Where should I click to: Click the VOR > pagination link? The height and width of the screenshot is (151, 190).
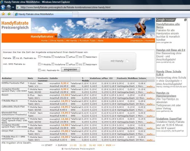(x=101, y=145)
